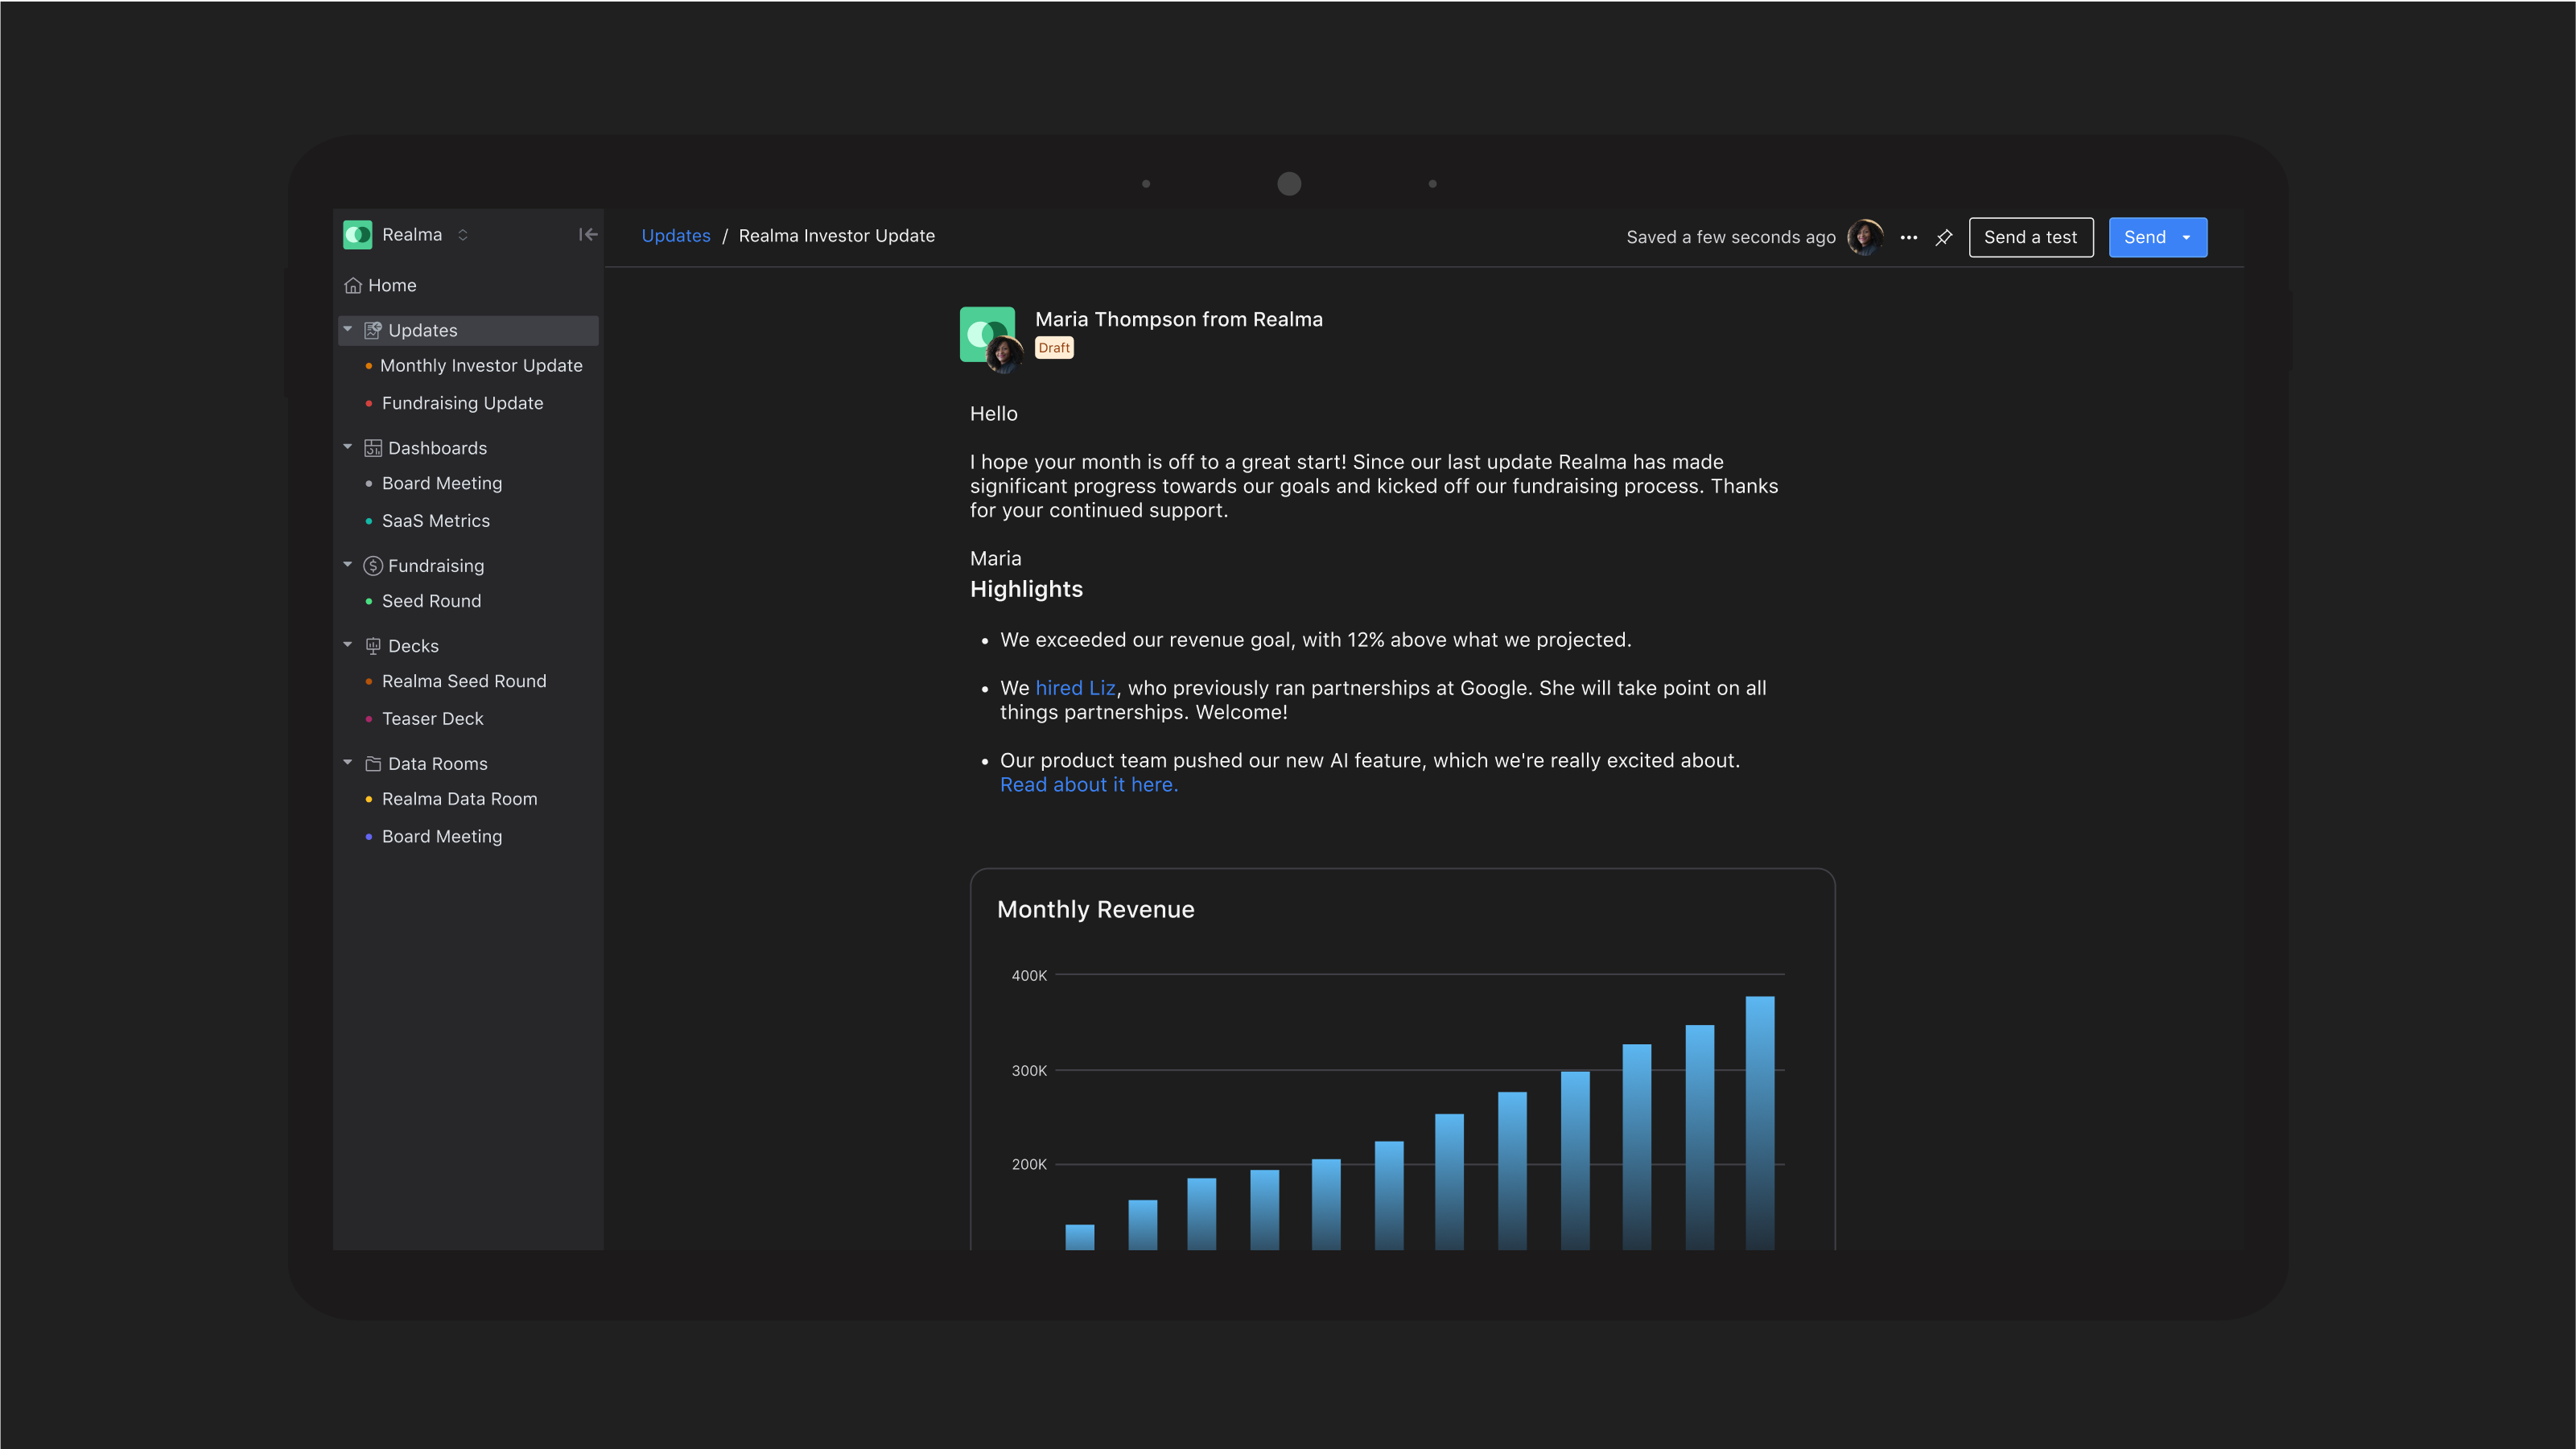Viewport: 2576px width, 1449px height.
Task: Click the Home icon in sidebar
Action: coord(354,285)
